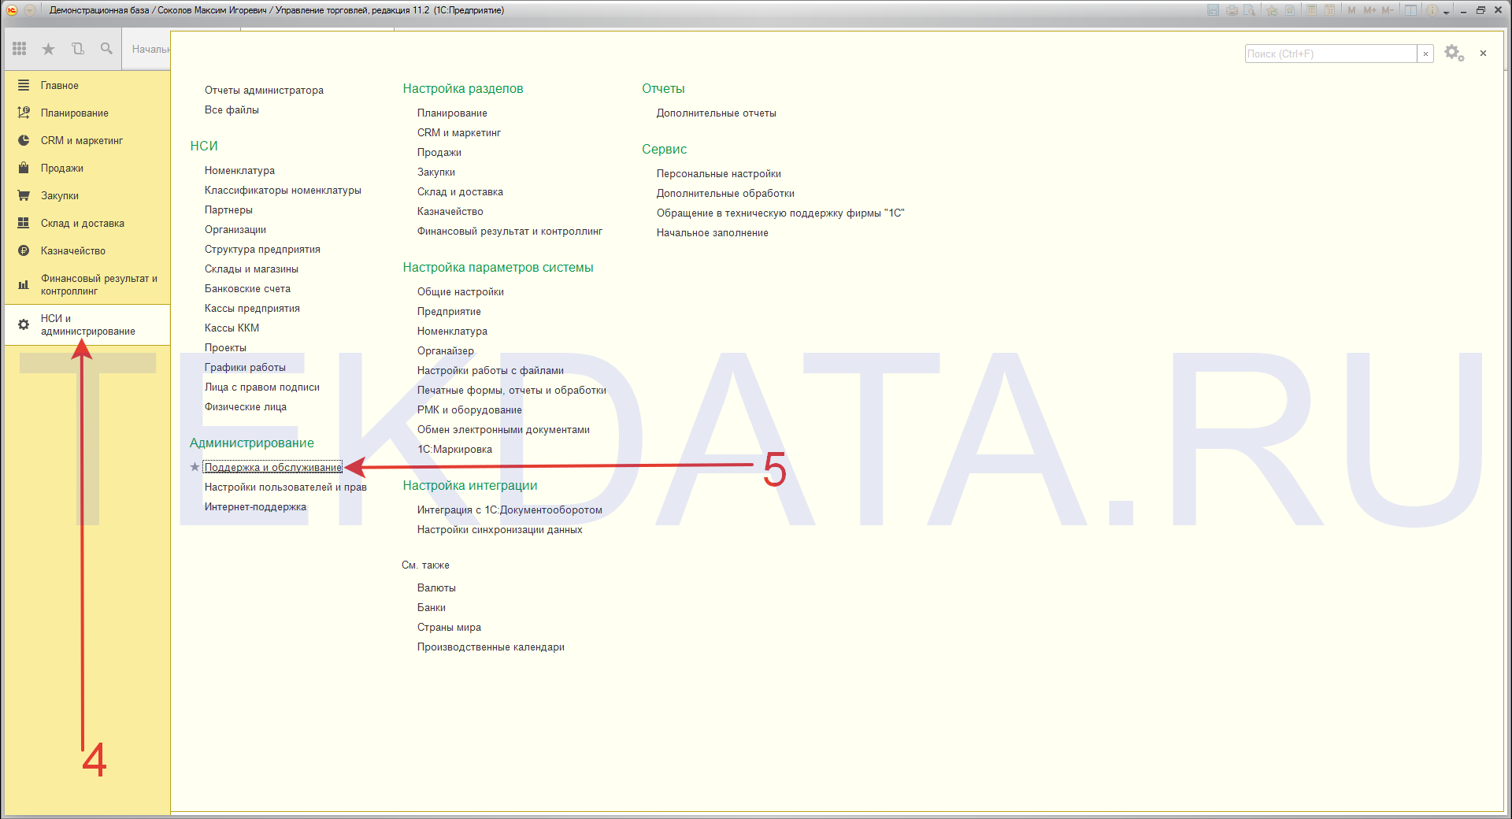This screenshot has width=1512, height=819.
Task: Open the History scroll icon
Action: click(x=77, y=49)
